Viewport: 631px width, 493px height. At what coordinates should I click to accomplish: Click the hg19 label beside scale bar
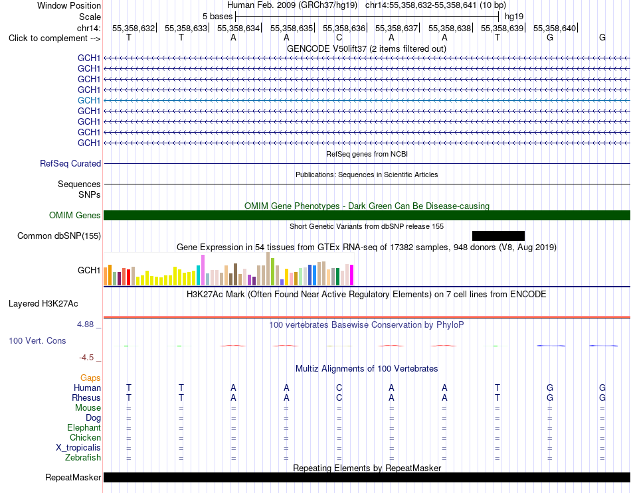pyautogui.click(x=514, y=17)
